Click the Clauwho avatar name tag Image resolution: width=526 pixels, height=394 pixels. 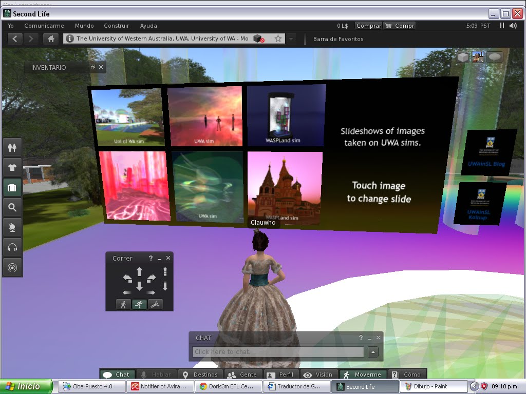(x=263, y=223)
